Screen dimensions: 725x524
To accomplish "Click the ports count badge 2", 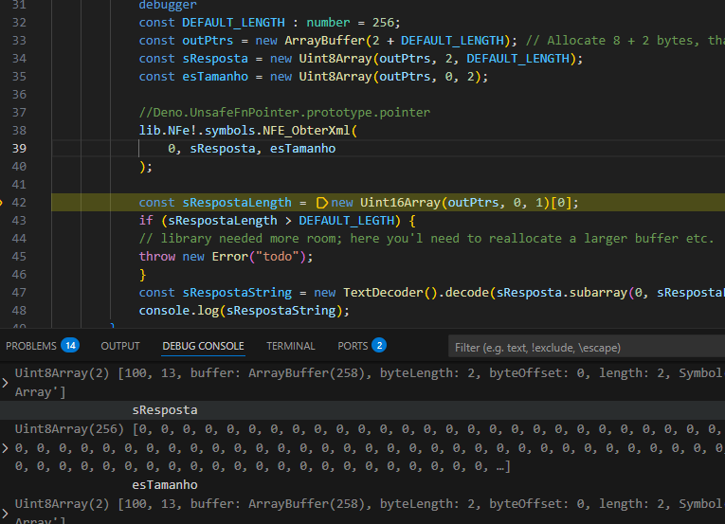I will click(x=379, y=346).
